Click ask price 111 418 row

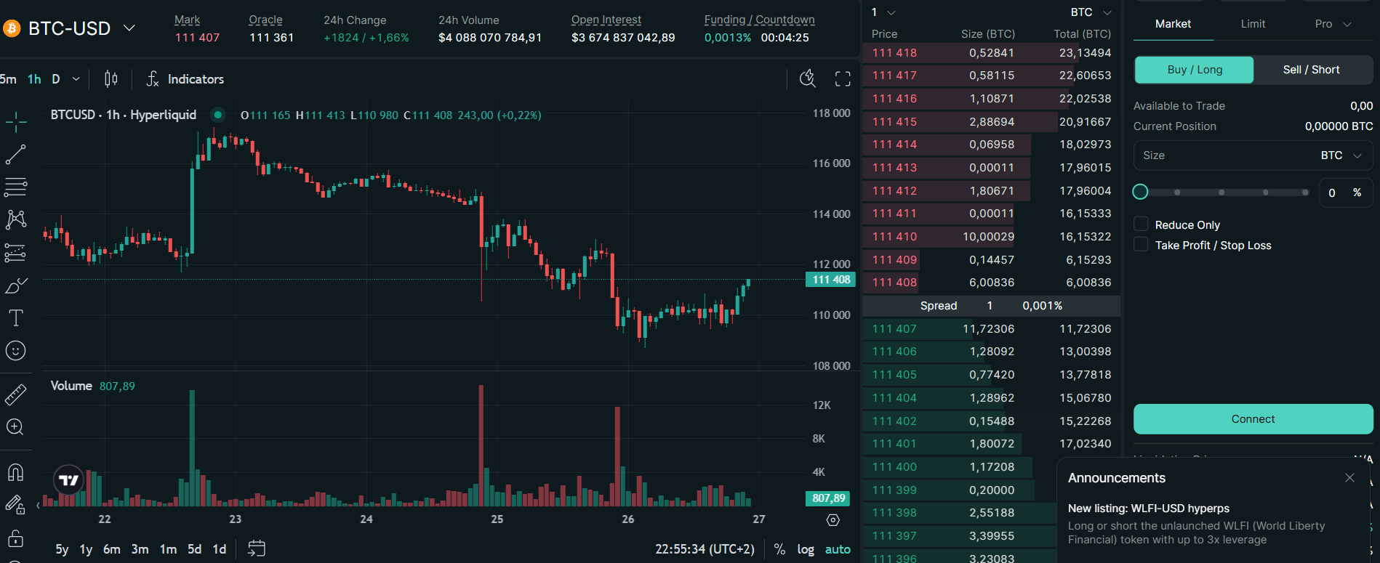click(x=991, y=53)
